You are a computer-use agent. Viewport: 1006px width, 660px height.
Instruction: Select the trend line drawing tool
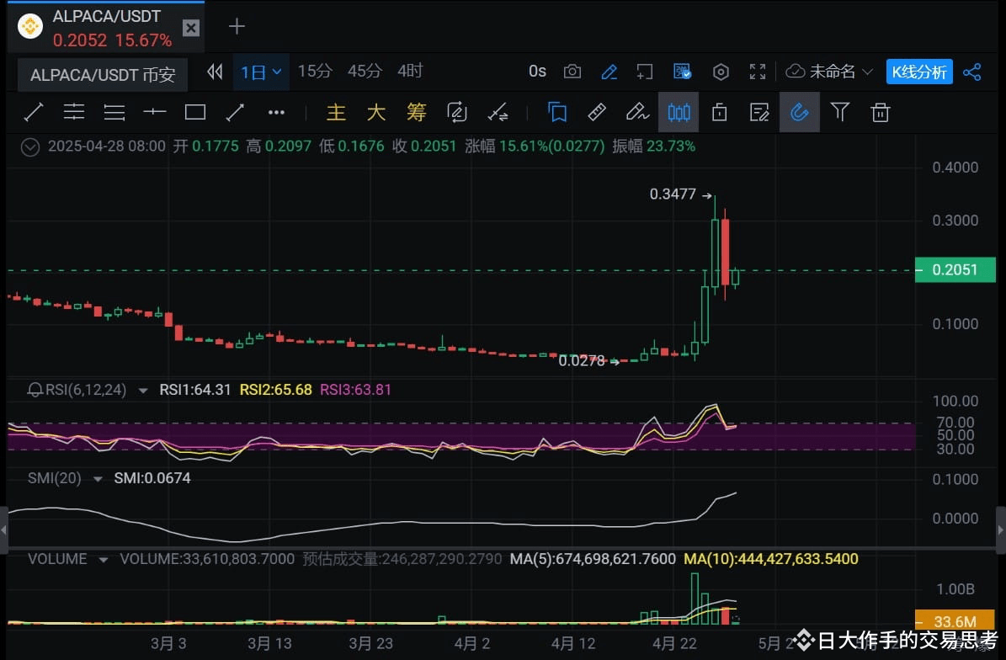click(34, 112)
